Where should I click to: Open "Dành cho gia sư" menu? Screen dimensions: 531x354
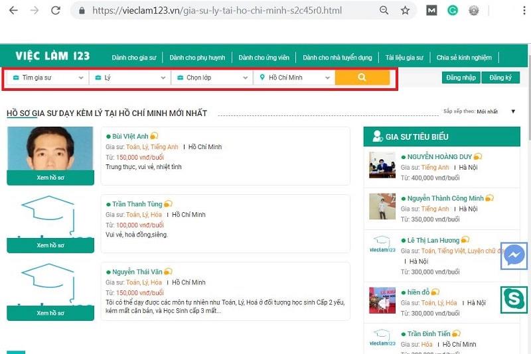tap(133, 58)
